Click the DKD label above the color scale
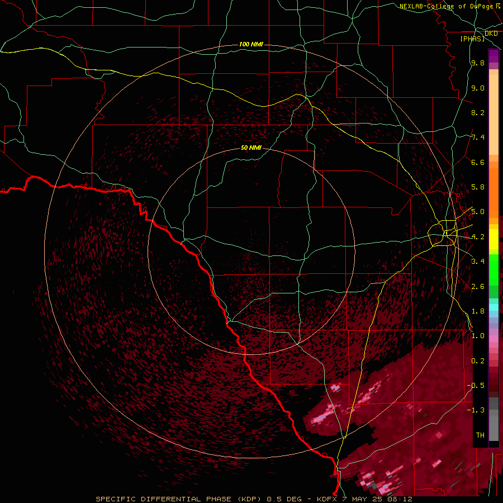Image resolution: width=503 pixels, height=503 pixels. point(491,34)
